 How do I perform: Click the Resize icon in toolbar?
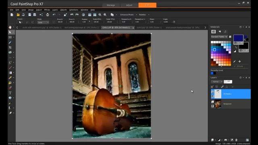[65, 15]
